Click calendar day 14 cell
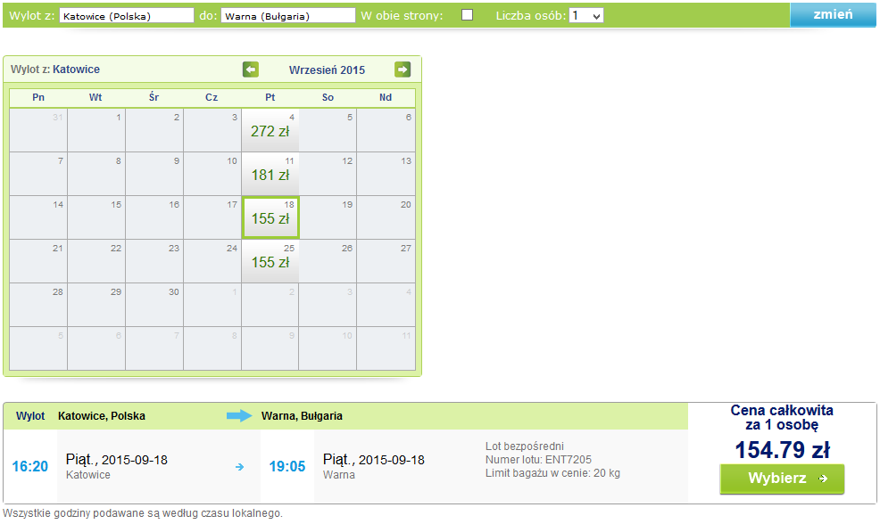Screen dimensions: 880x524 (38, 217)
